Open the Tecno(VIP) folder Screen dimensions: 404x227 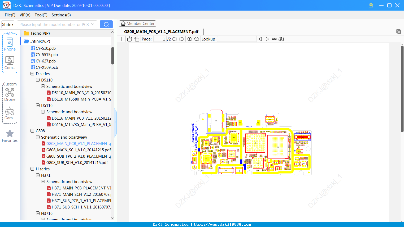(x=40, y=33)
